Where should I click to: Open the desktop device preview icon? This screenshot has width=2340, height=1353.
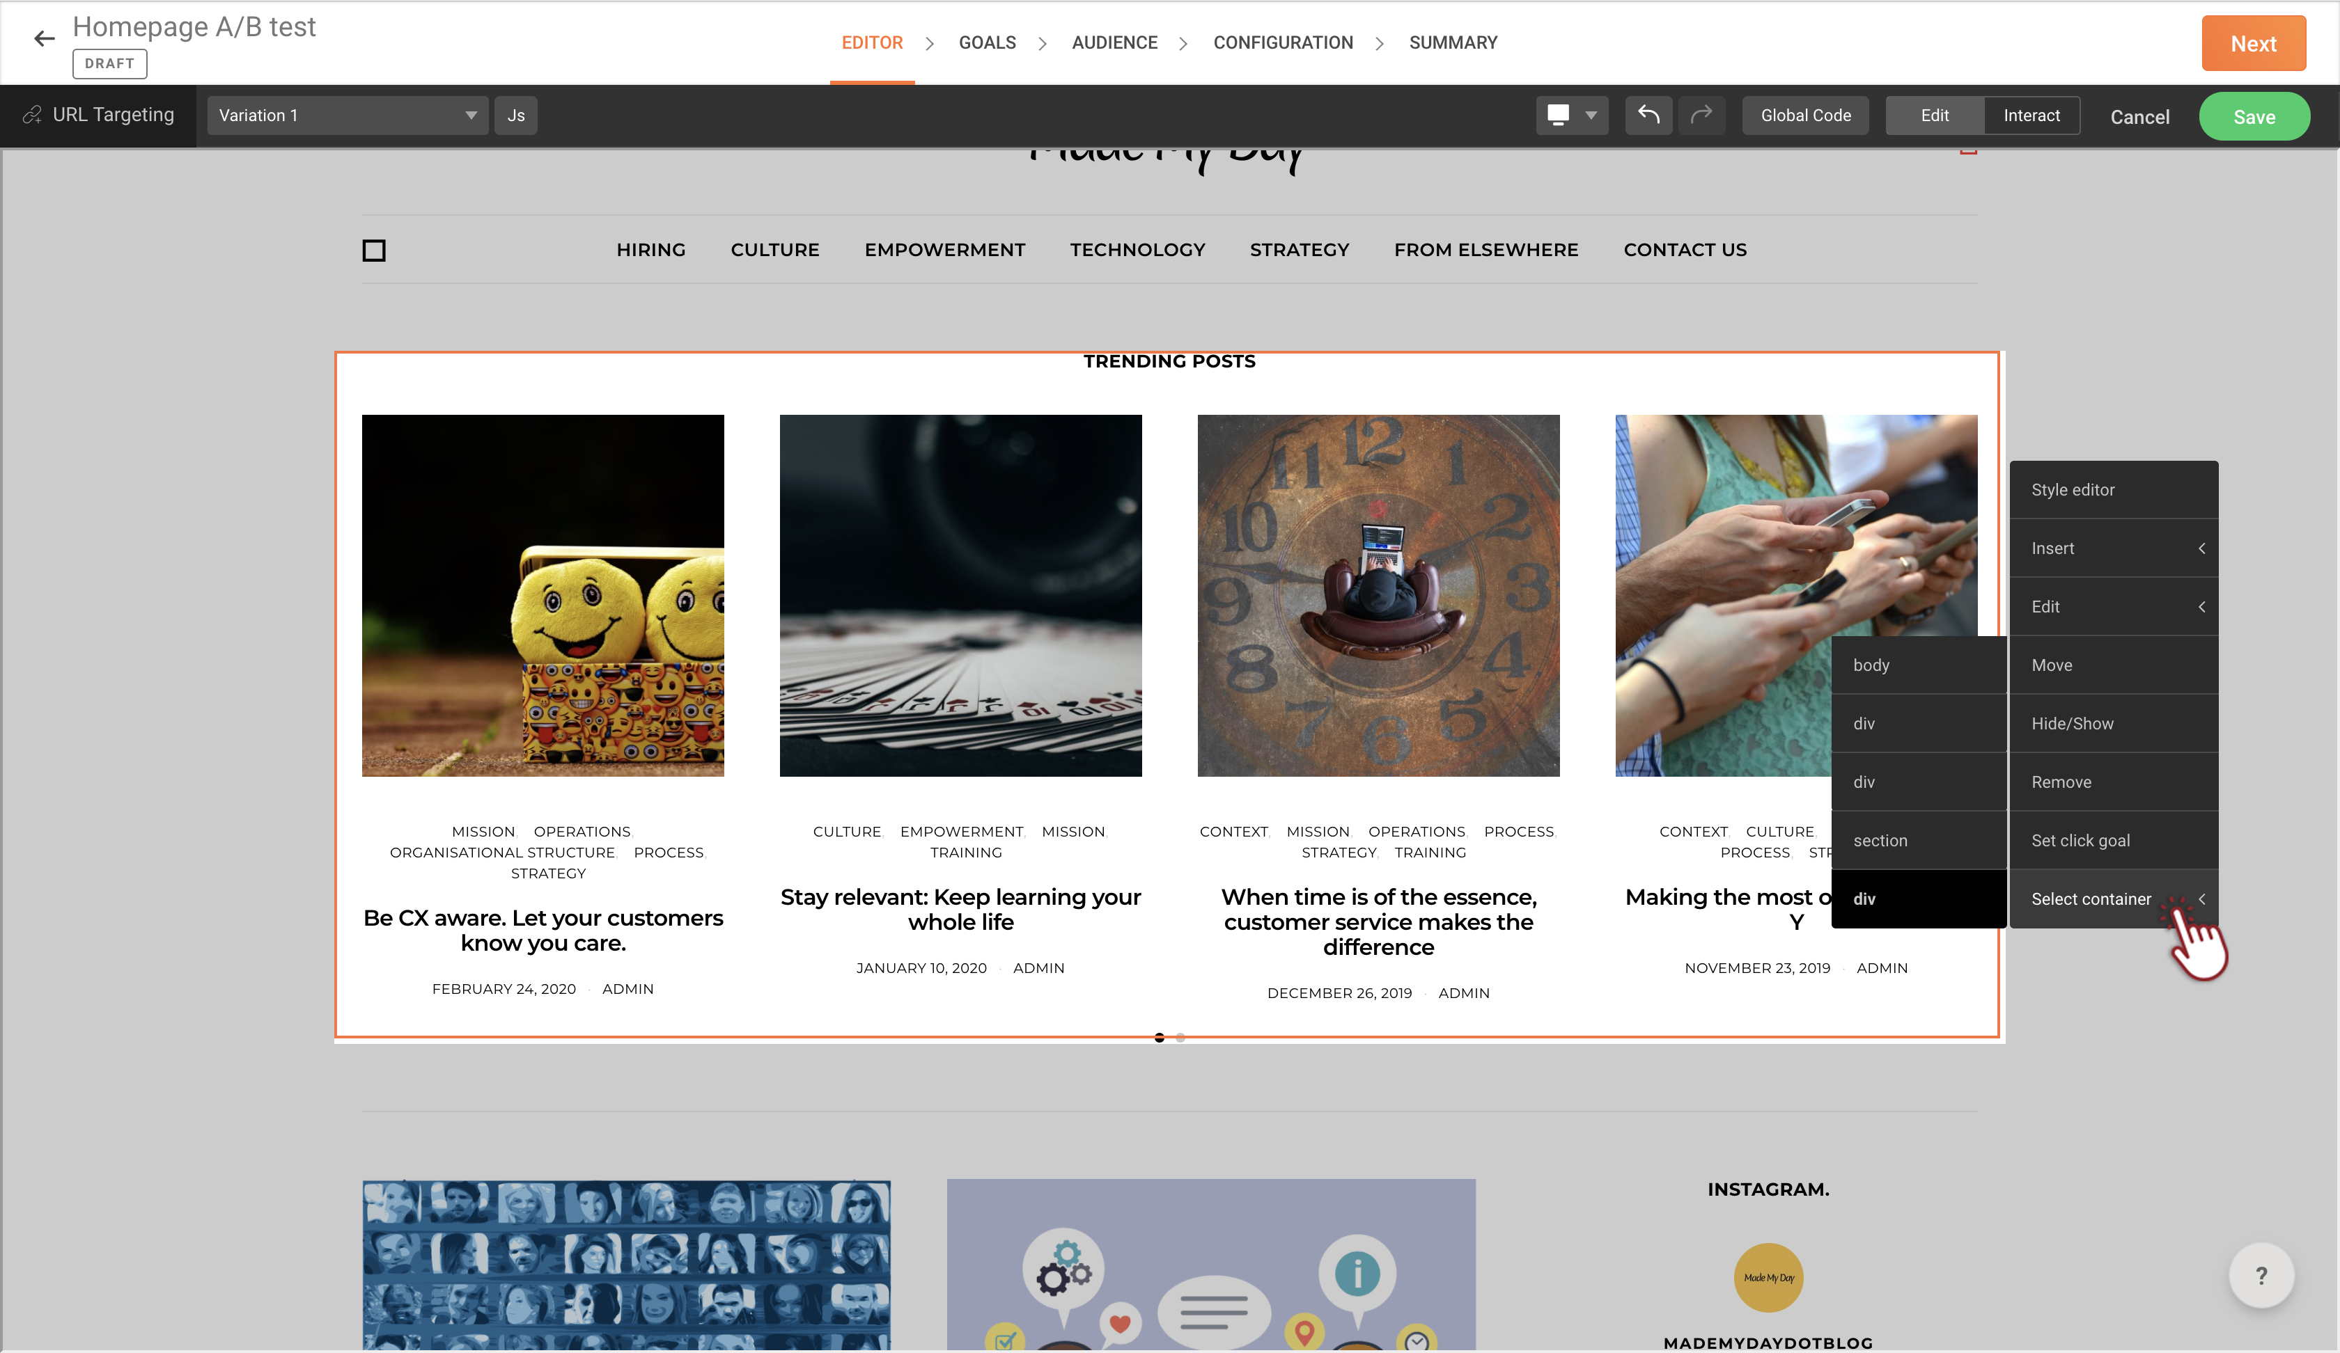[x=1559, y=115]
